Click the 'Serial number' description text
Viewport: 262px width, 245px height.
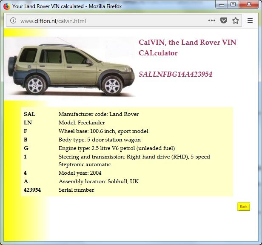(x=76, y=190)
